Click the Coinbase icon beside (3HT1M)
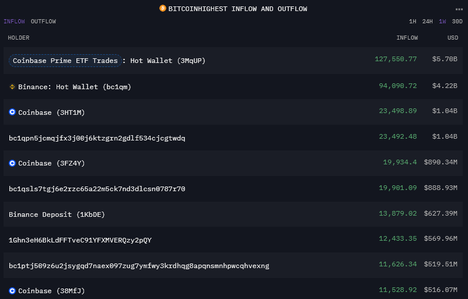Image resolution: width=468 pixels, height=299 pixels. (x=12, y=112)
